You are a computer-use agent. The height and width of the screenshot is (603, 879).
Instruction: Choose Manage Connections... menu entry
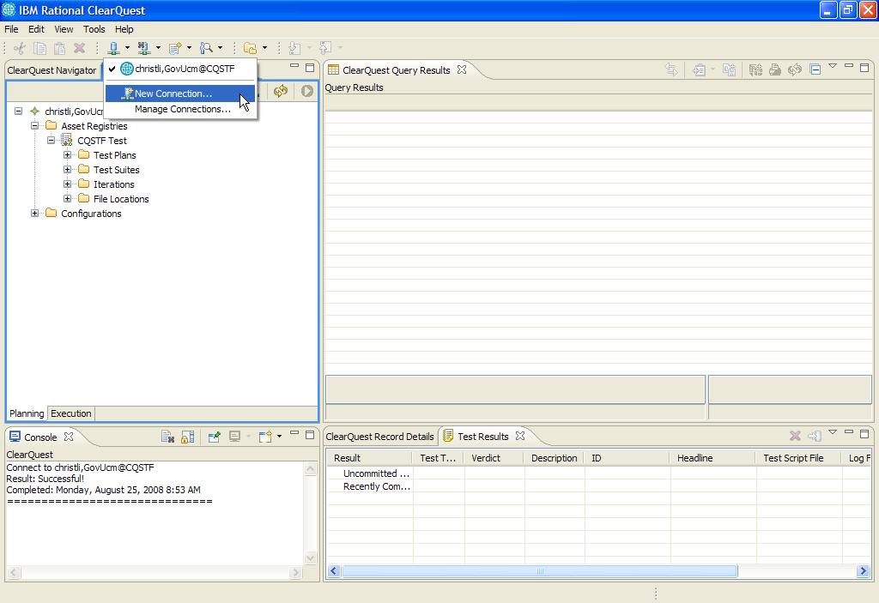pos(180,109)
